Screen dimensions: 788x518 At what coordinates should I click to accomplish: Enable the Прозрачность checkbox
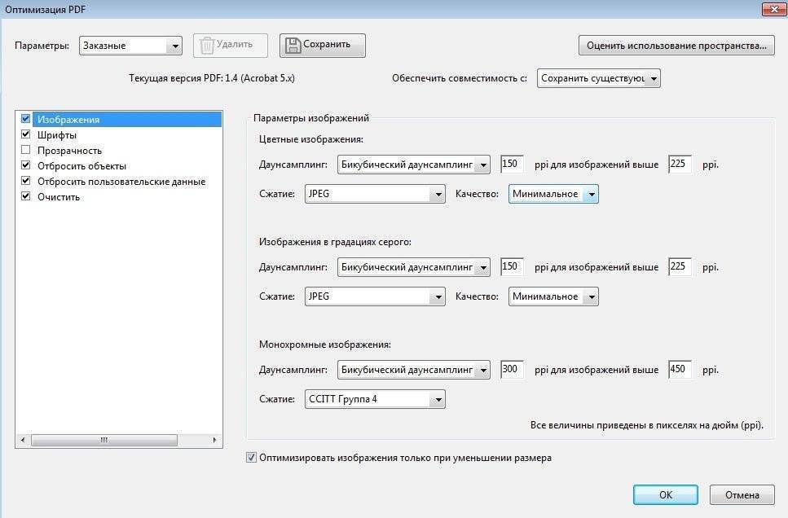coord(26,150)
